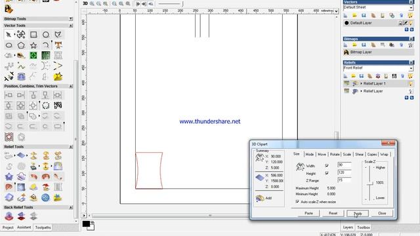
Task: Toggle the Width checkbox in 3D Clipart
Action: (327, 166)
